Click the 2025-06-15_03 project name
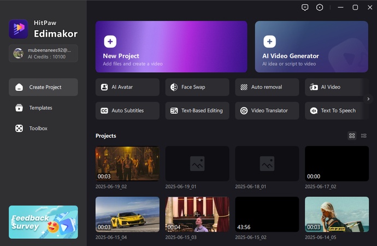Image resolution: width=377 pixels, height=246 pixels. (x=181, y=237)
